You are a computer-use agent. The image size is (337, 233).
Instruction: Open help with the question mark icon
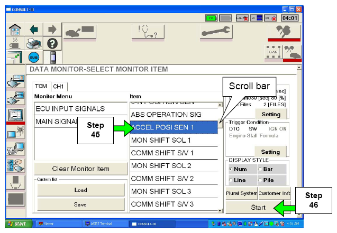[x=52, y=43]
